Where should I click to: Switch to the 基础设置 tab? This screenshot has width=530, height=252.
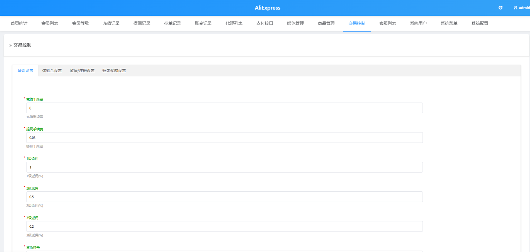25,71
